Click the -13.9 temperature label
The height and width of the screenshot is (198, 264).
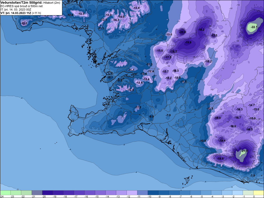pyautogui.click(x=177, y=78)
